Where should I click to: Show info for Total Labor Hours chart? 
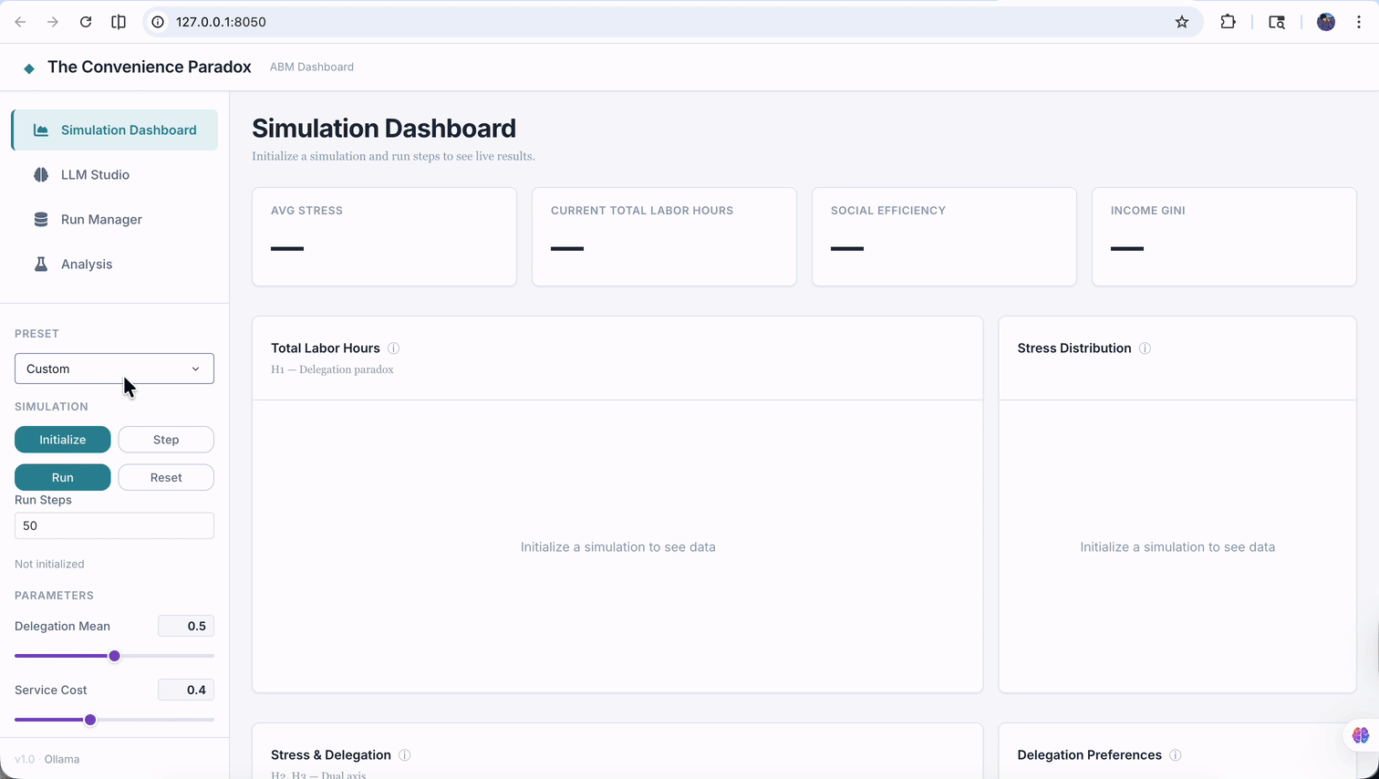[x=393, y=348]
